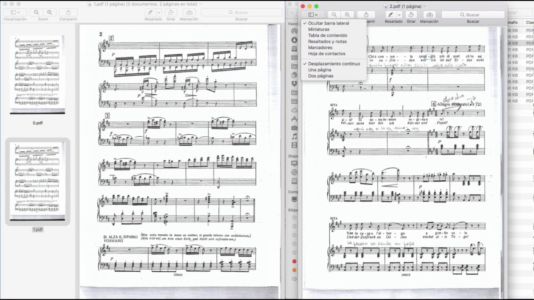The width and height of the screenshot is (534, 300).
Task: Open Applications in the Finder sidebar
Action: [x=295, y=119]
